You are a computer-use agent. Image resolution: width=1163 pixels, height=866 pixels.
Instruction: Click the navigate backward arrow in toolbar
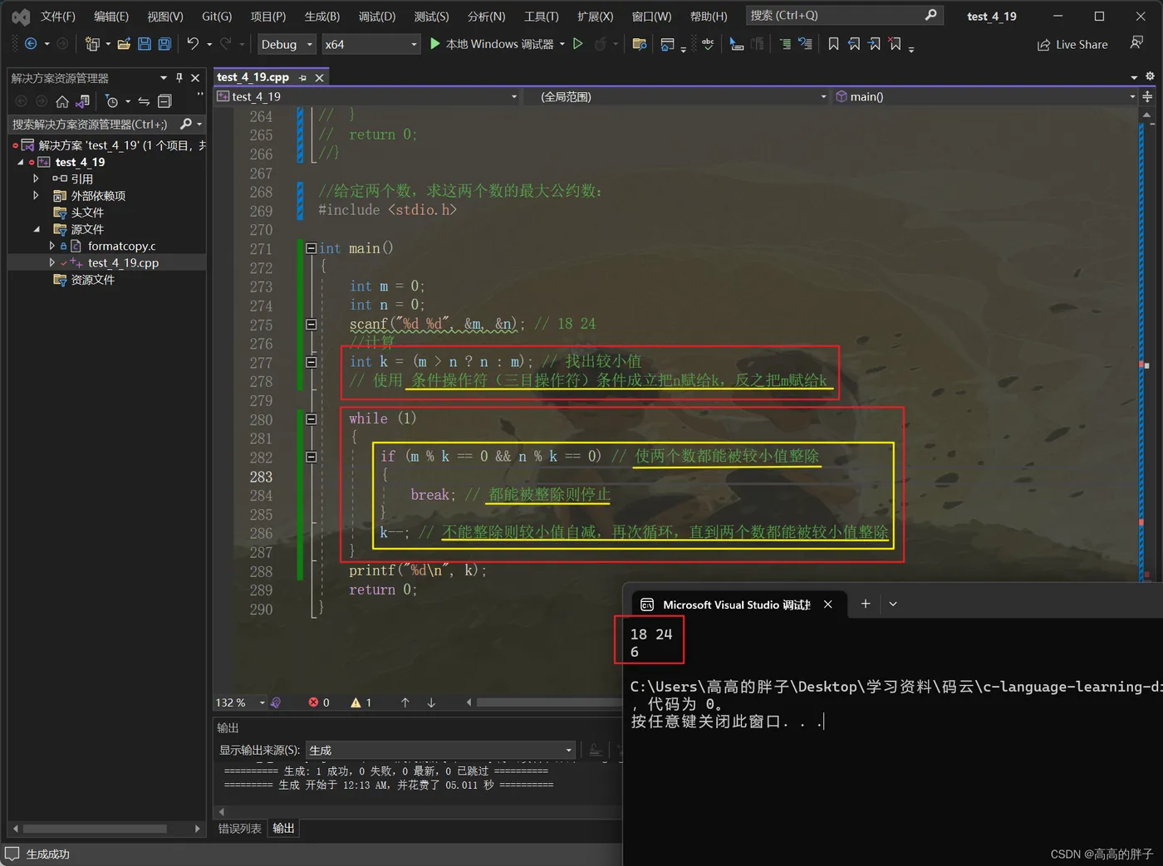[x=31, y=44]
